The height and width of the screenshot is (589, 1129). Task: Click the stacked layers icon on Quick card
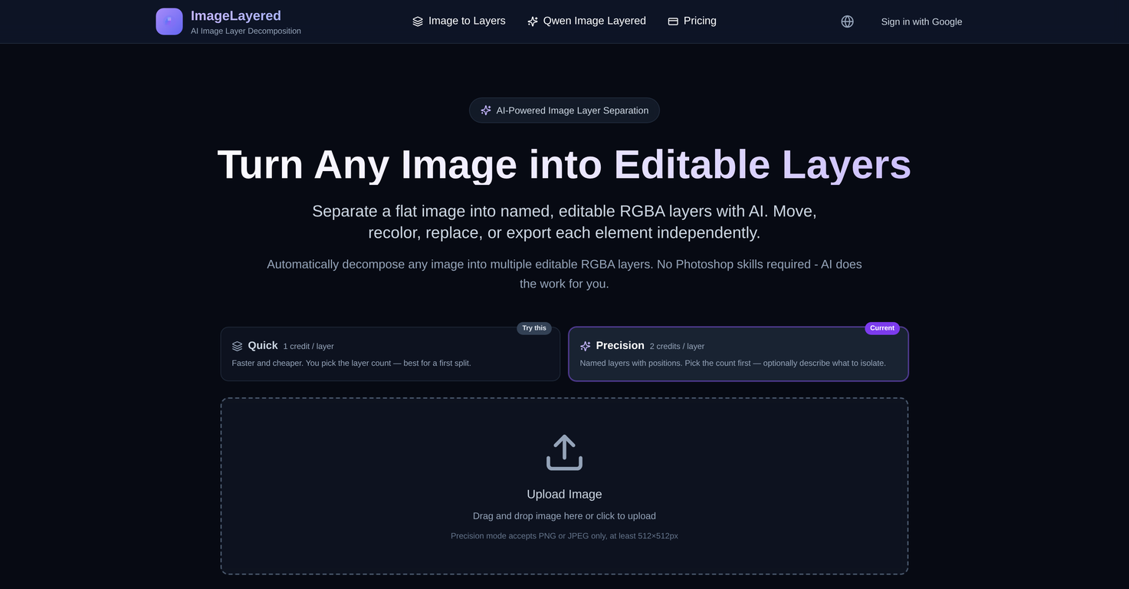237,346
